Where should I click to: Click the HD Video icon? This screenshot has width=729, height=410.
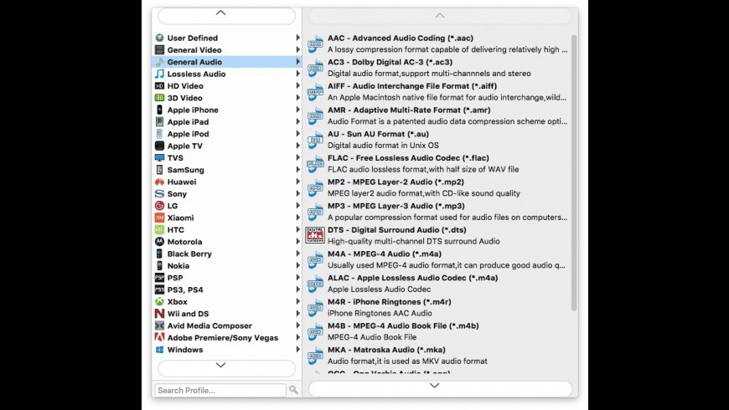(x=159, y=86)
